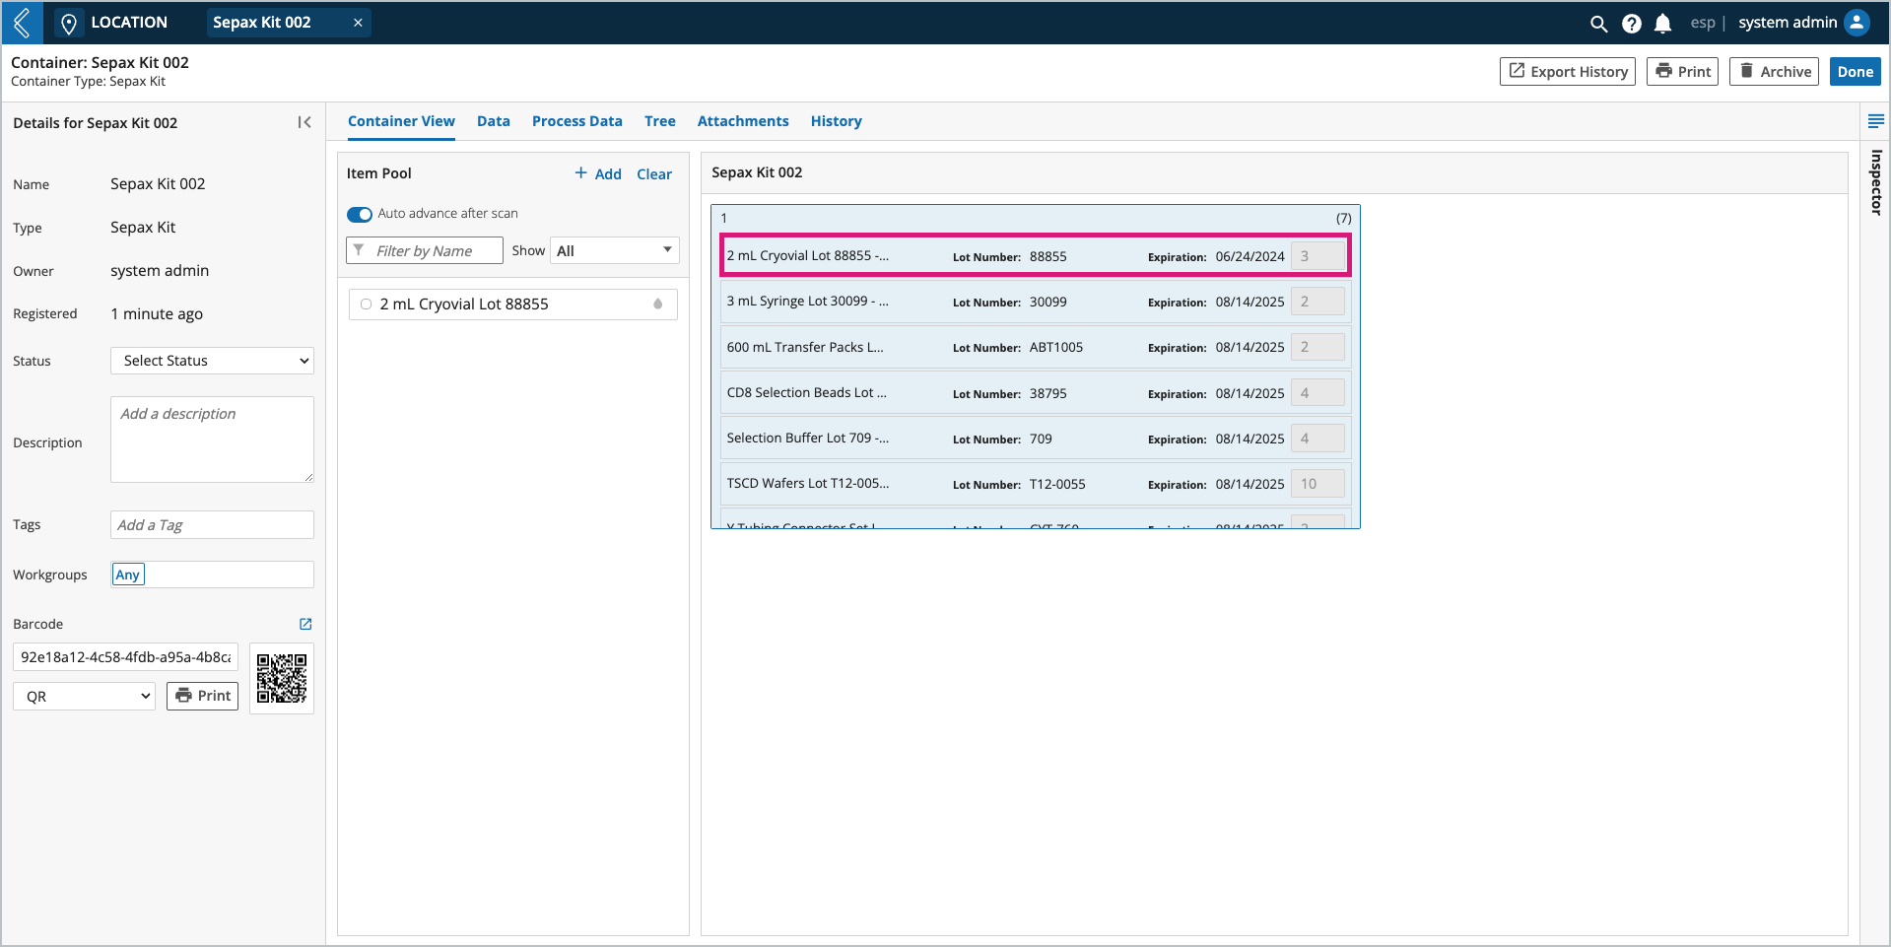Open the search magnifier icon
This screenshot has width=1891, height=947.
pos(1598,23)
